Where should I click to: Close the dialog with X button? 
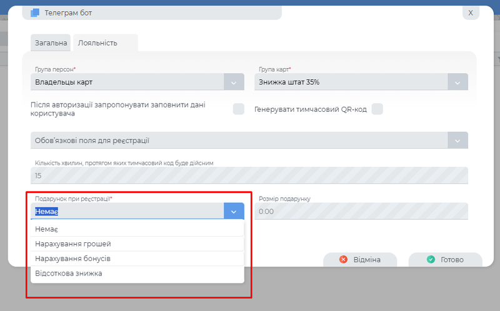(471, 12)
